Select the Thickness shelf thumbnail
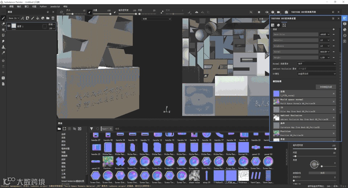Screen dimensions: 348x188 pos(244,176)
